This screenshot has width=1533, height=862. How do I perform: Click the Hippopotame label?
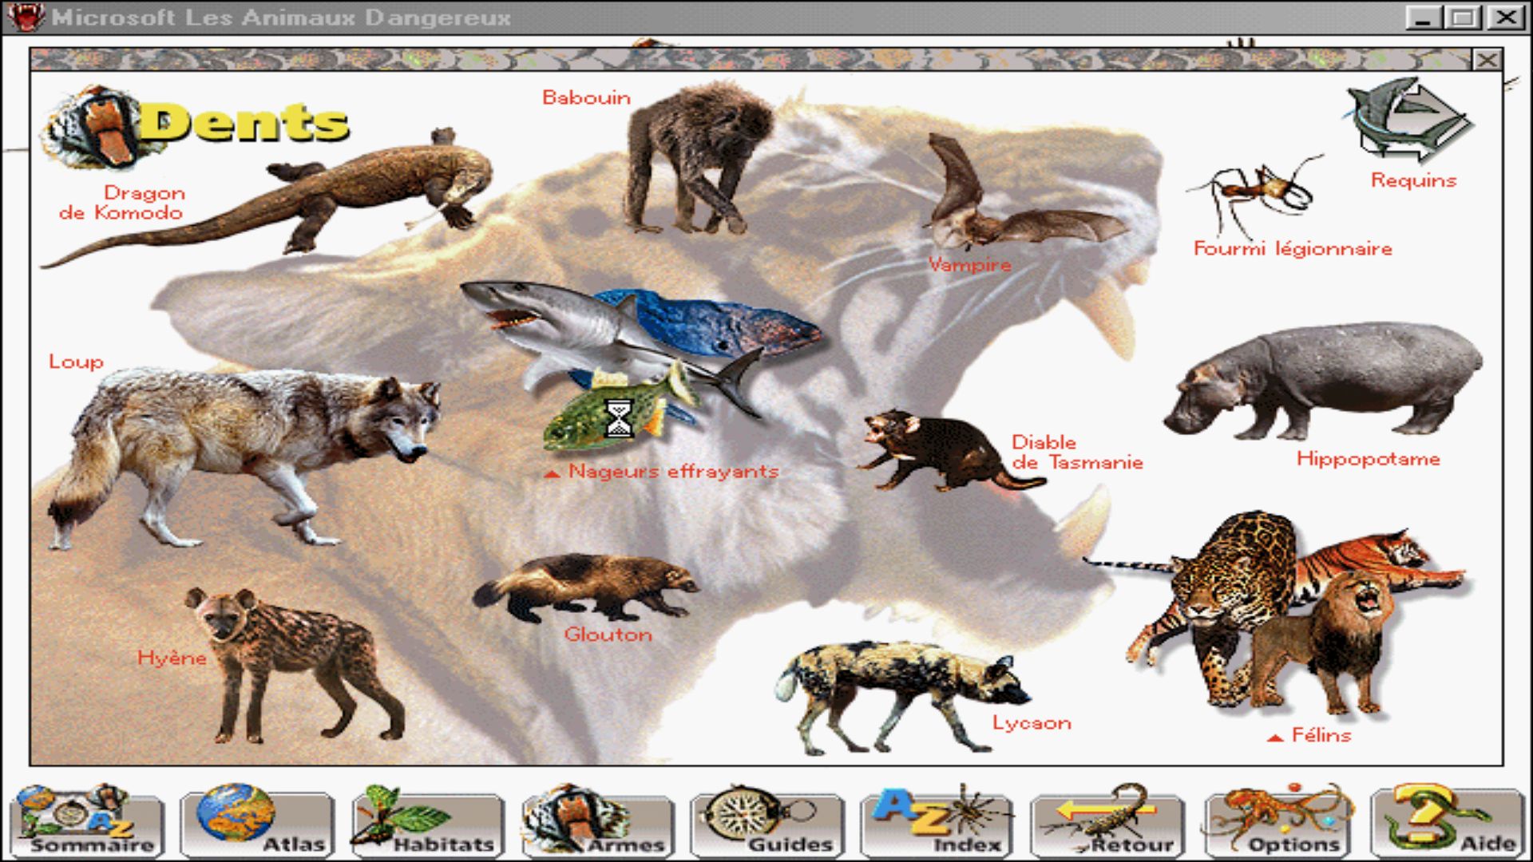[1368, 459]
